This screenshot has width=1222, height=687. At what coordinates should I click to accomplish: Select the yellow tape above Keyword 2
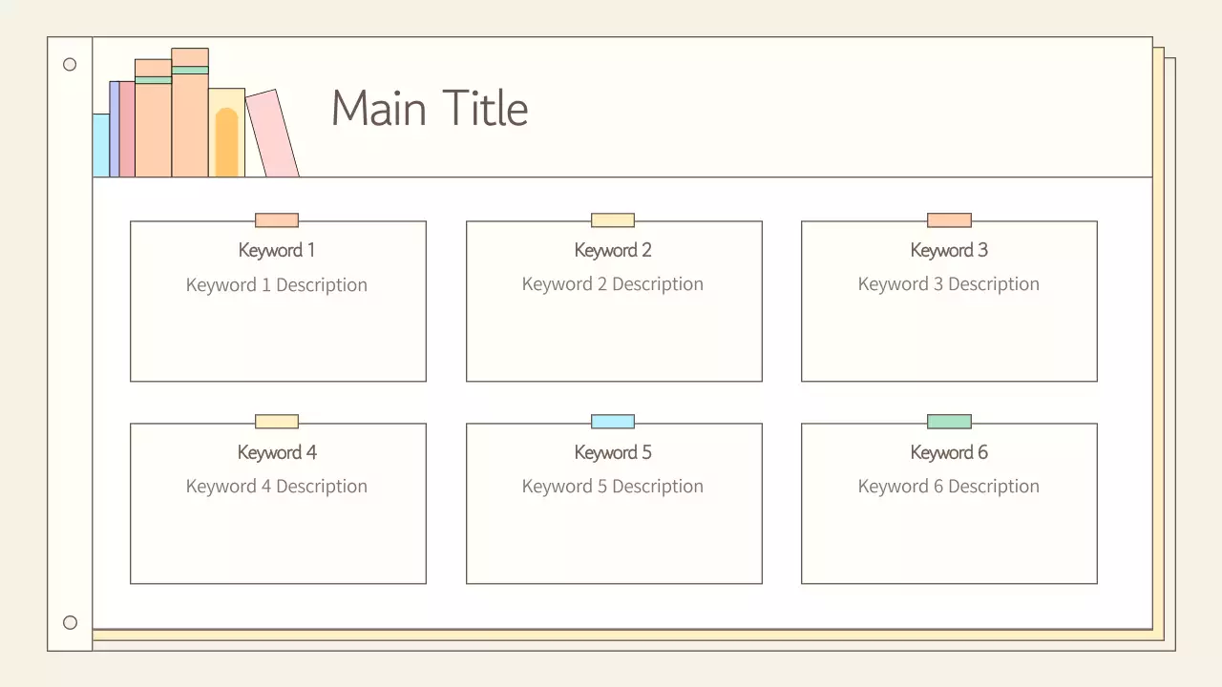click(613, 220)
